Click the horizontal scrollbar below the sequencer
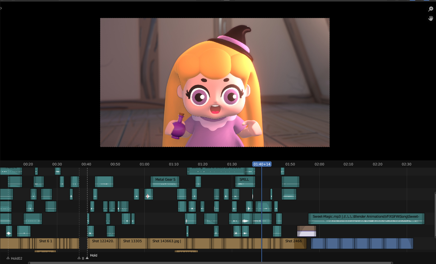Viewport: 436px width, 264px height. [x=210, y=263]
